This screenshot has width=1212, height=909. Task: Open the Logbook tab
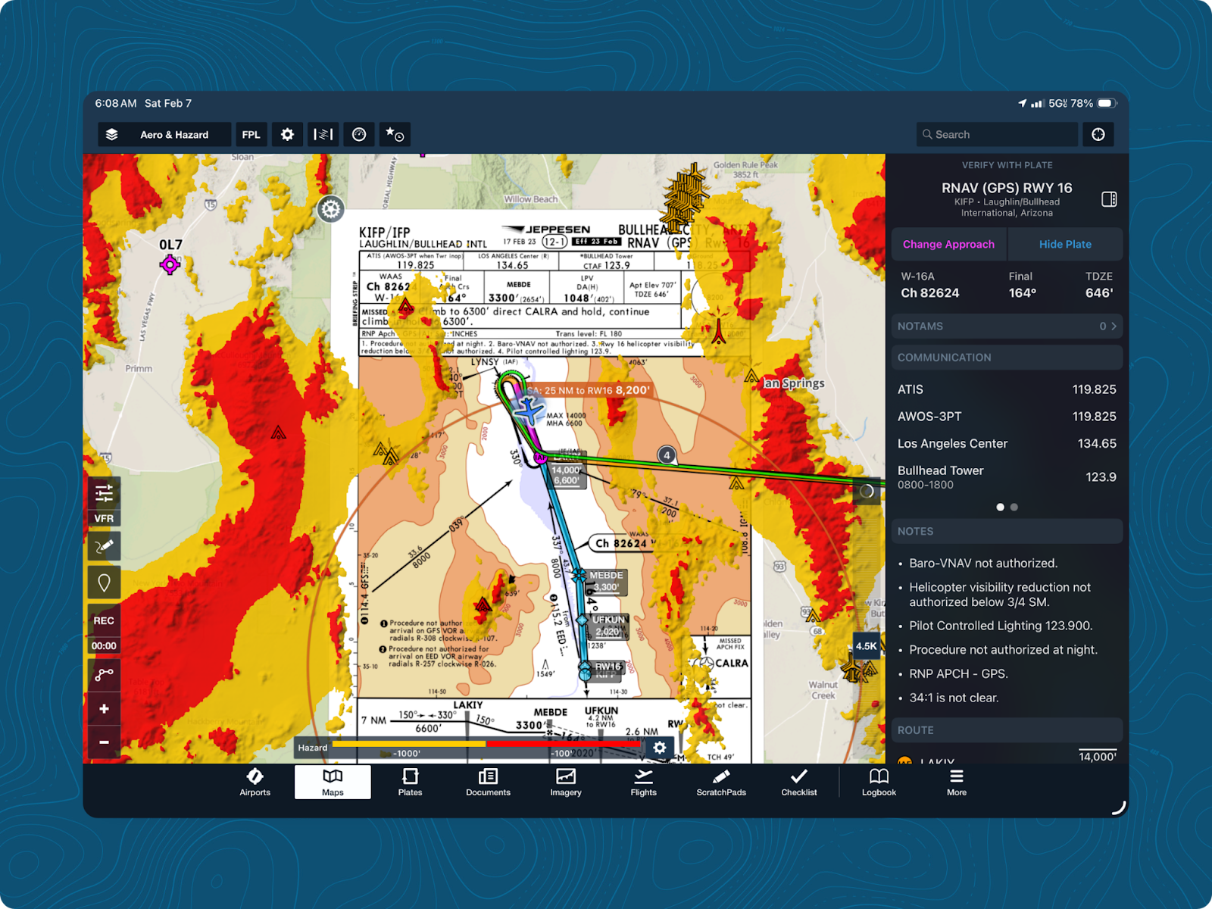(x=879, y=782)
